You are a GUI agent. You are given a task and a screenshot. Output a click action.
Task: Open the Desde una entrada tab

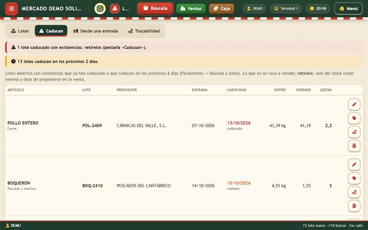tap(95, 31)
